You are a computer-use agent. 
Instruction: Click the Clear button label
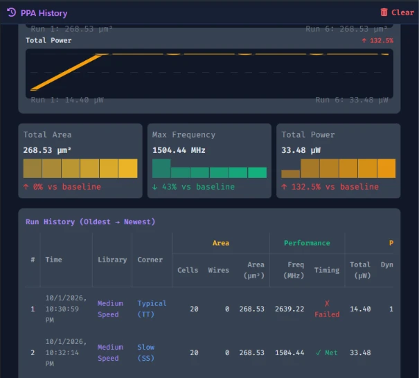point(402,12)
